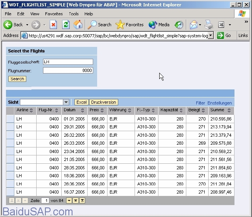252x217 pixels.
Task: Select the row for flight dated 01.01.2005
Action: 10,119
